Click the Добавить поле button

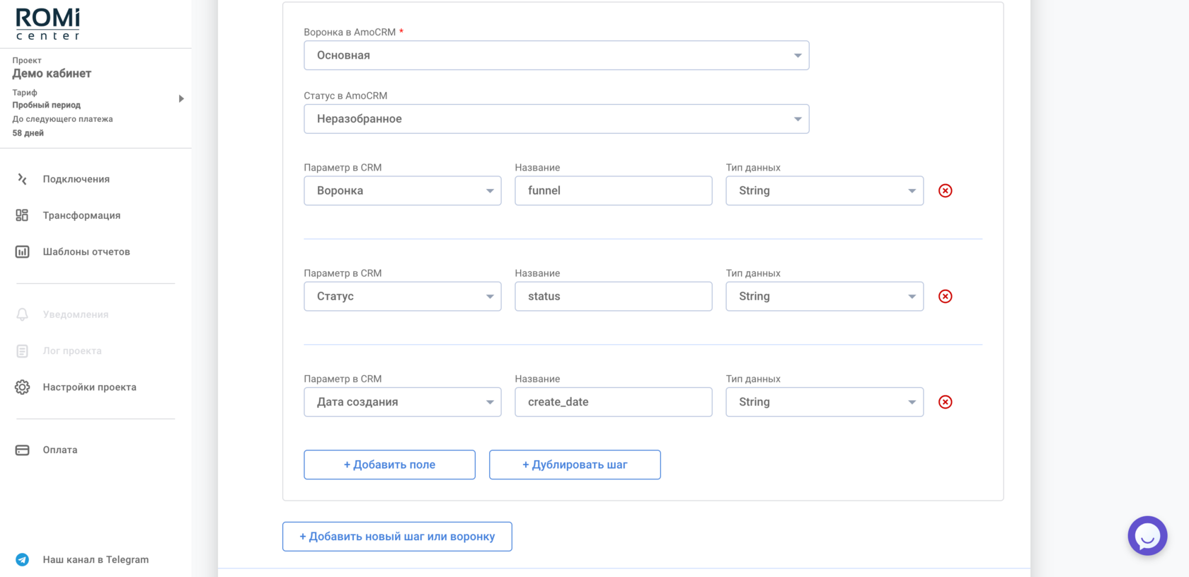coord(390,464)
